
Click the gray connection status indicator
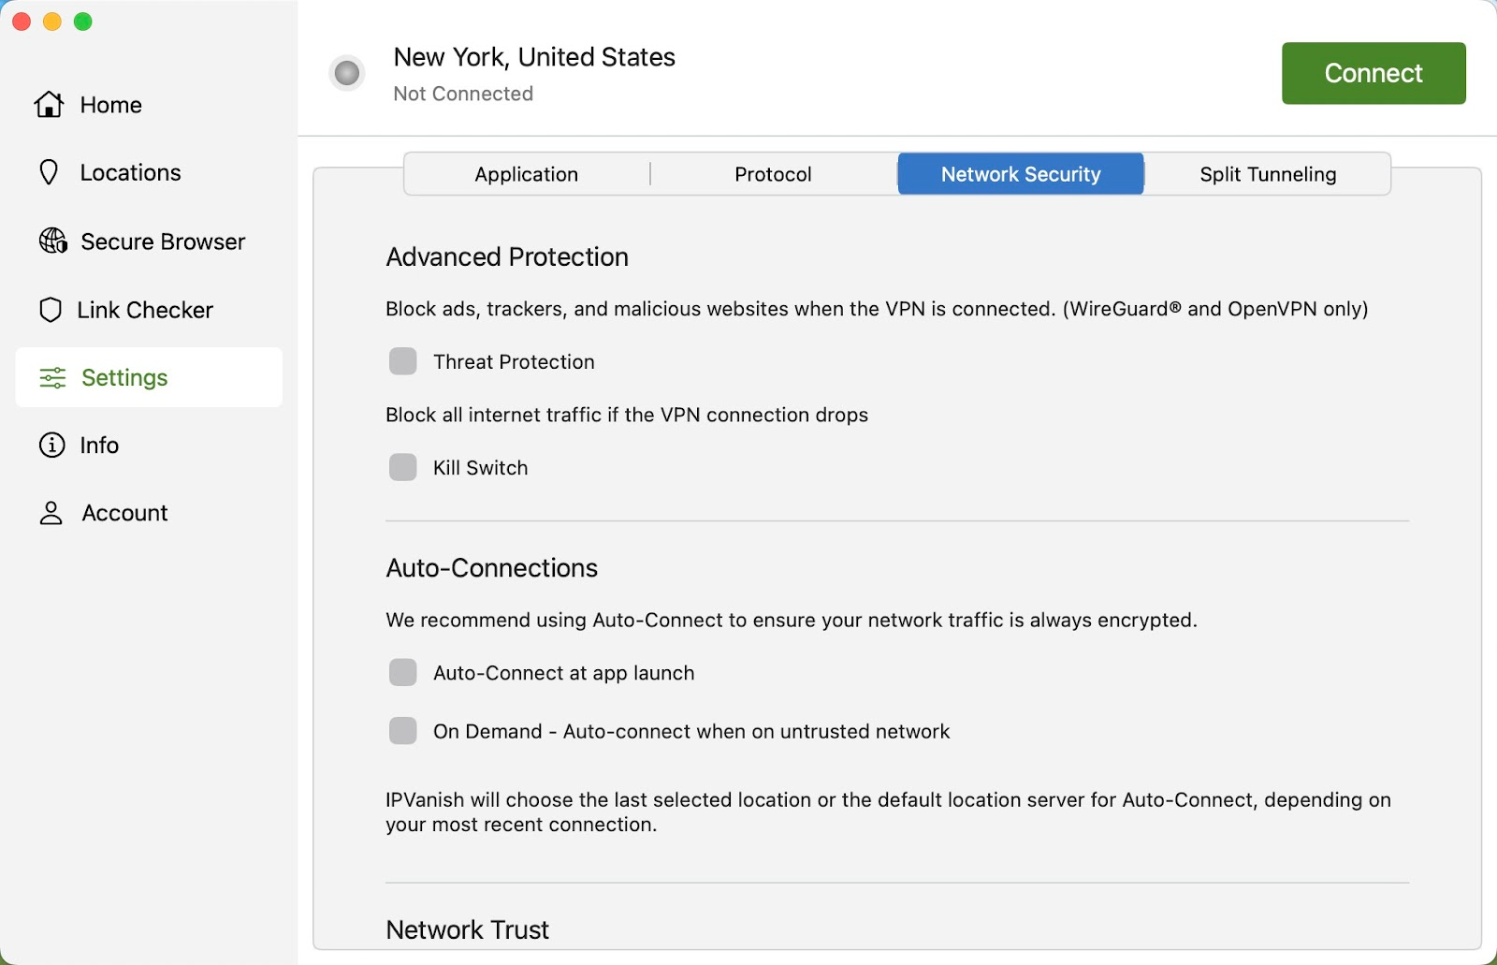point(347,73)
